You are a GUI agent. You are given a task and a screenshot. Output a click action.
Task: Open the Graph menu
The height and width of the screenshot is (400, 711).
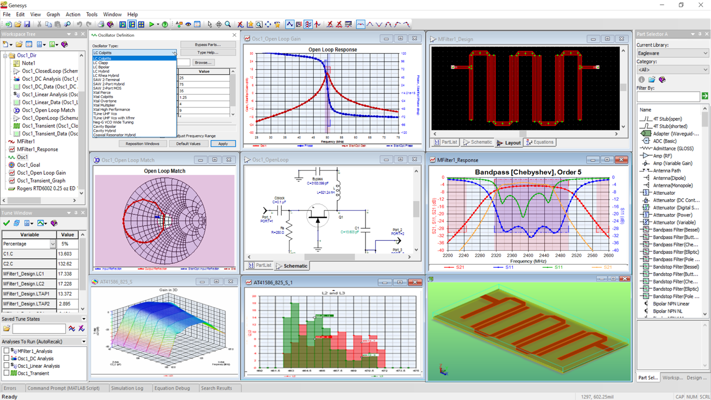click(53, 14)
